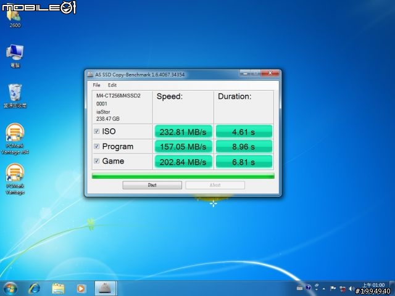395x296 pixels.
Task: Select the Computer desktop icon
Action: 15,56
